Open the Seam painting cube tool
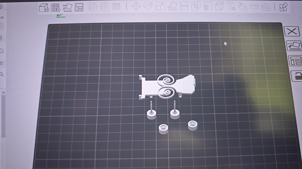This screenshot has height=169, width=302. point(219,6)
